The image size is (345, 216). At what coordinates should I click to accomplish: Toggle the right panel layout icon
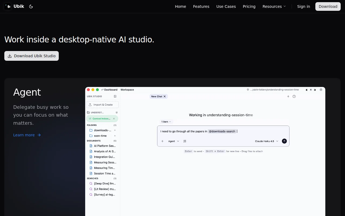point(315,90)
